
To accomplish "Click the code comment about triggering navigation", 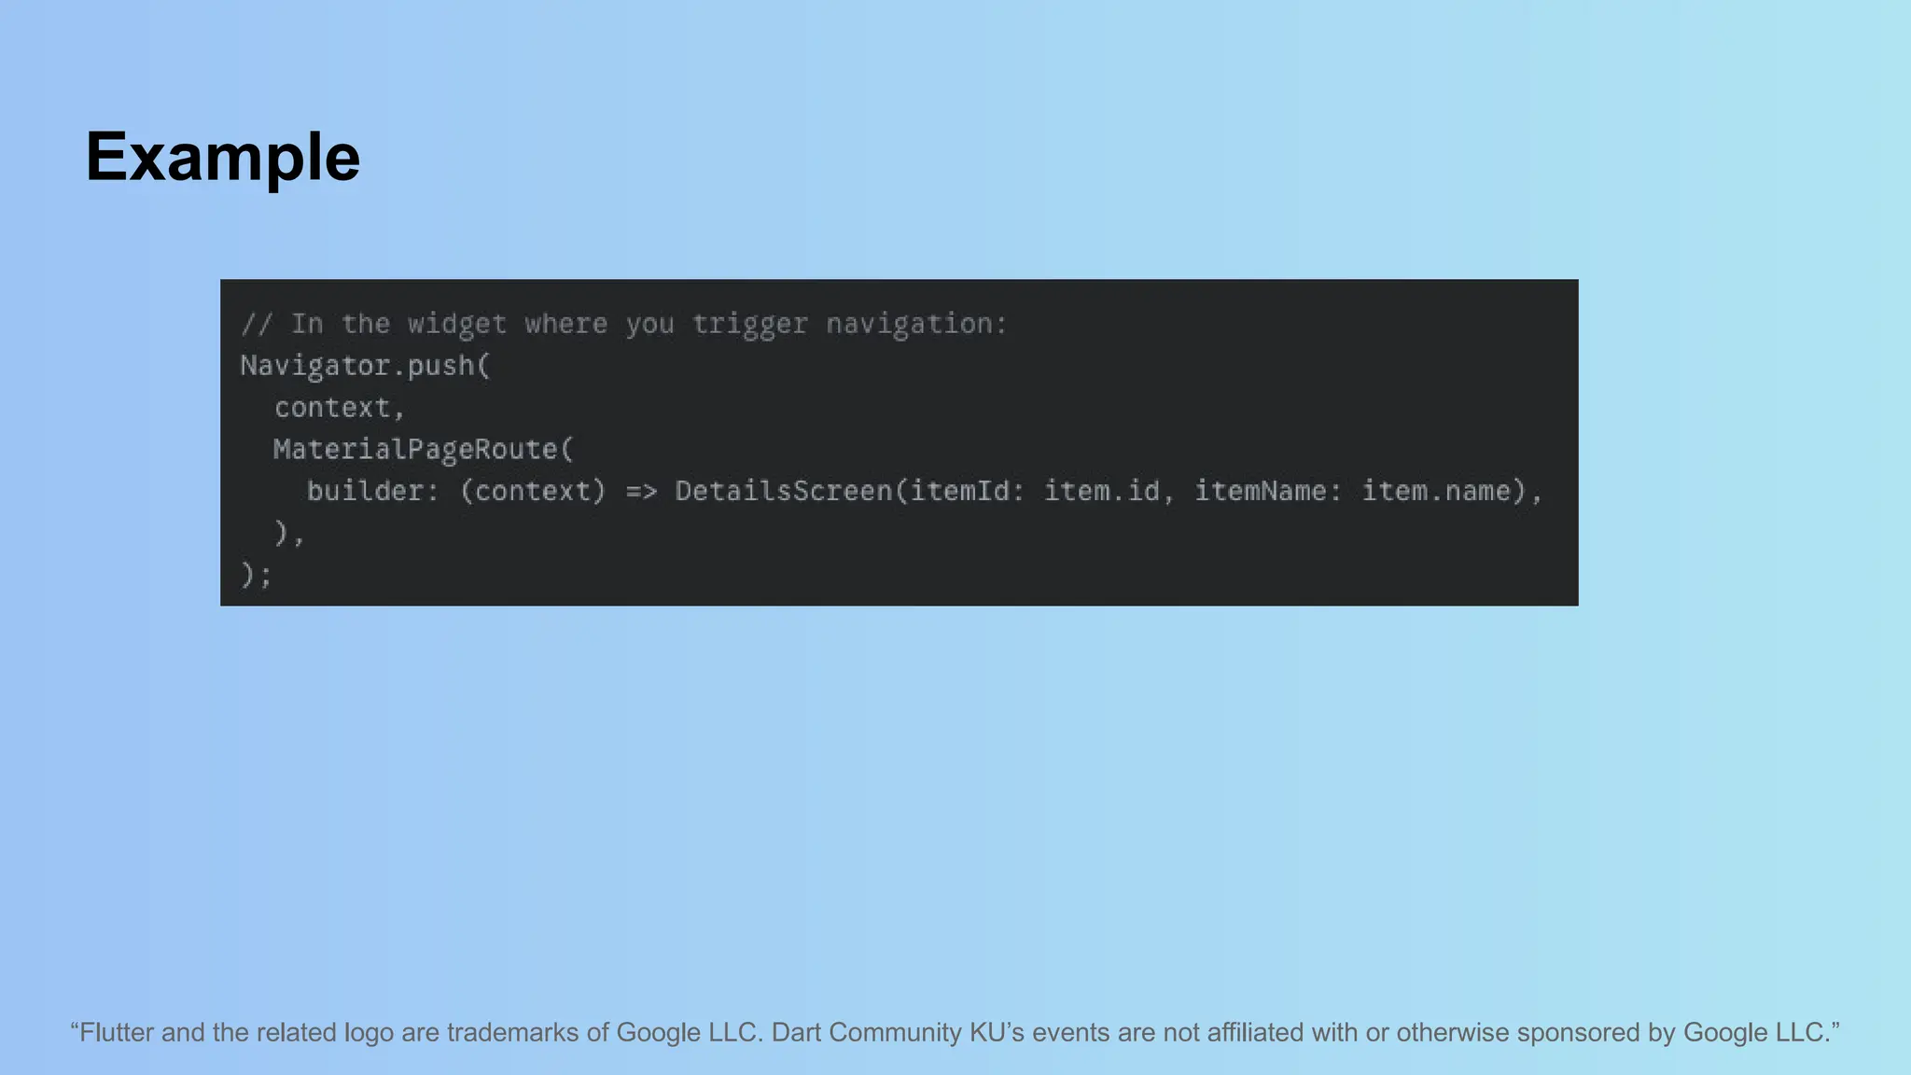I will point(623,324).
